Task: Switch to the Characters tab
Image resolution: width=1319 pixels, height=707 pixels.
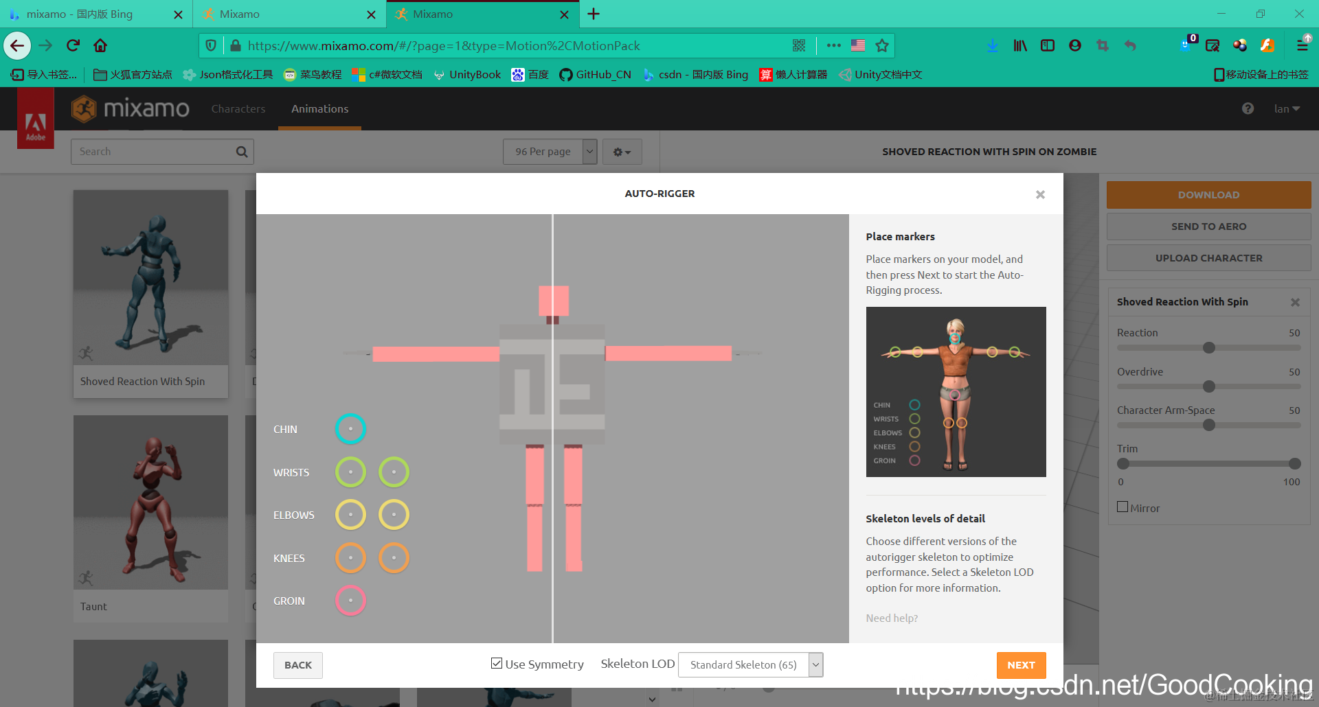Action: pos(238,108)
